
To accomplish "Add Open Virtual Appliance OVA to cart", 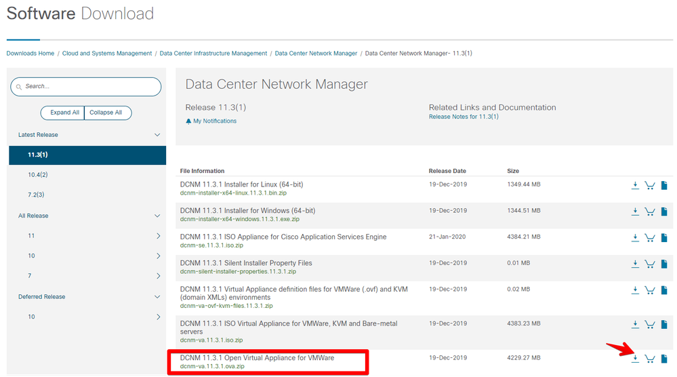I will [x=650, y=359].
